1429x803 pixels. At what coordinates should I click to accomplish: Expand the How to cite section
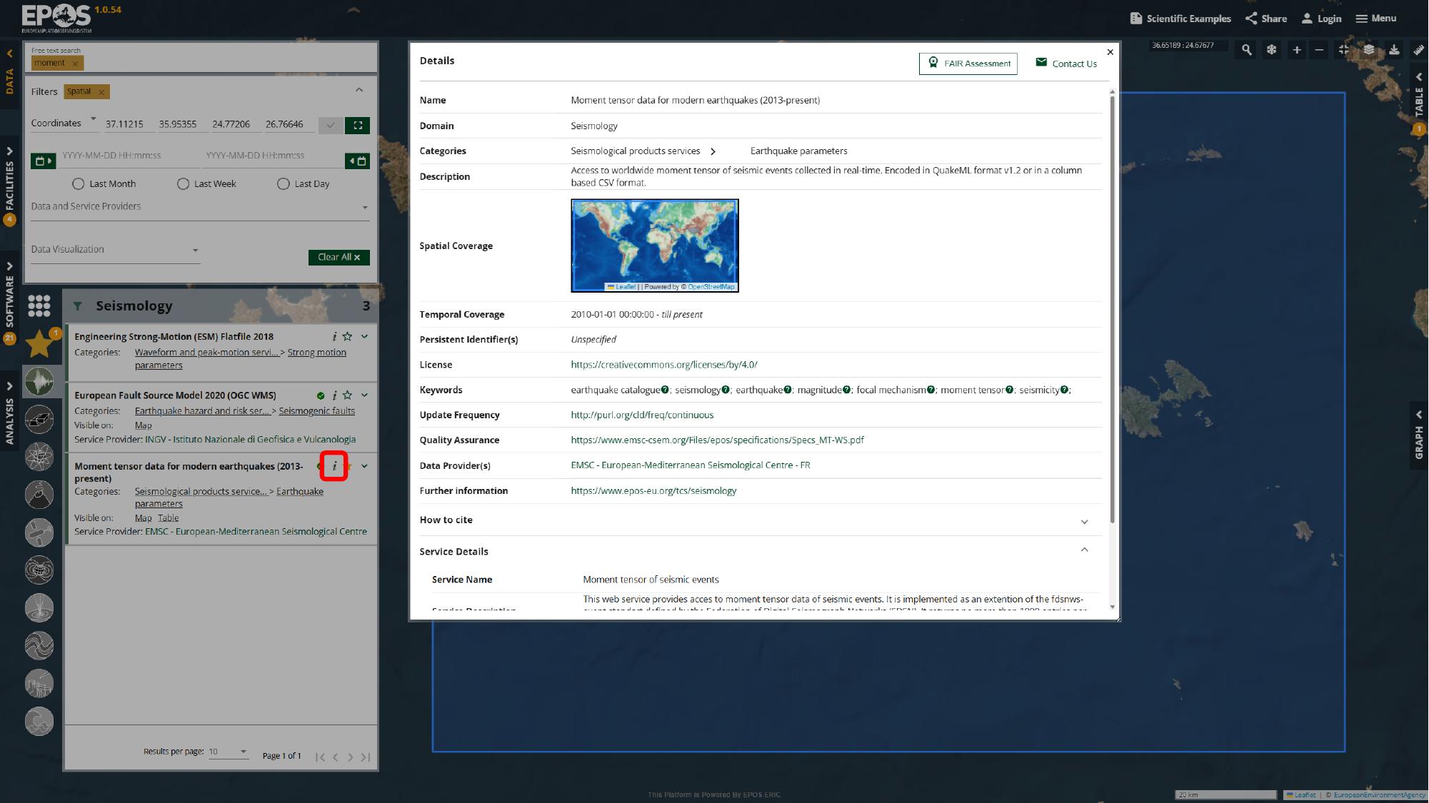pos(1085,521)
